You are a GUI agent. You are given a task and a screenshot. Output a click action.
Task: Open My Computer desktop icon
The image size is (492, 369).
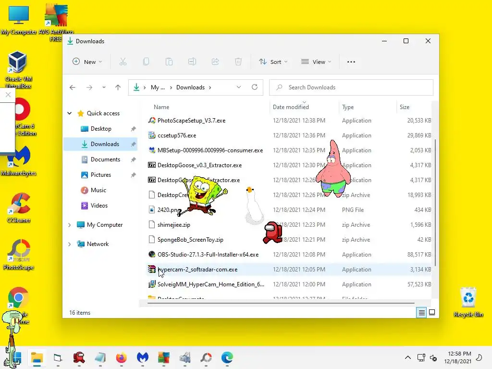click(x=19, y=20)
